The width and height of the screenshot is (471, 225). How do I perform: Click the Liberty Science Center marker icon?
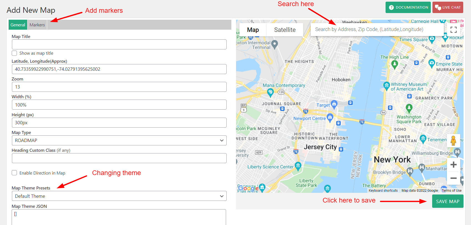pos(298,166)
